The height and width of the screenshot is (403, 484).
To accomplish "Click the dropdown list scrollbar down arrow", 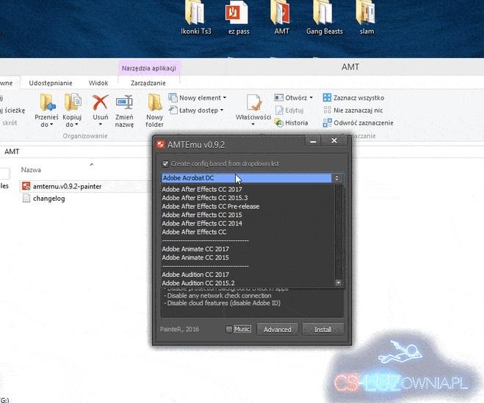I will click(x=338, y=283).
